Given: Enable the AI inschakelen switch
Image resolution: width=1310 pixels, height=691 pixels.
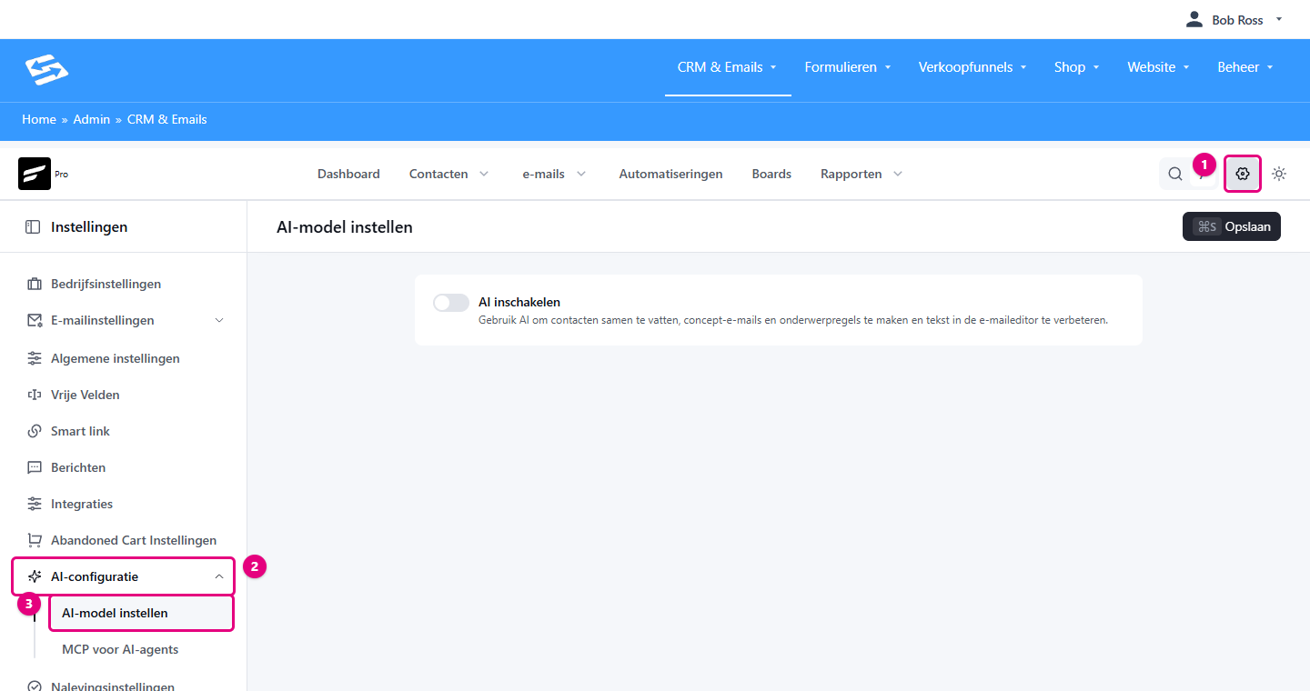Looking at the screenshot, I should [x=451, y=303].
